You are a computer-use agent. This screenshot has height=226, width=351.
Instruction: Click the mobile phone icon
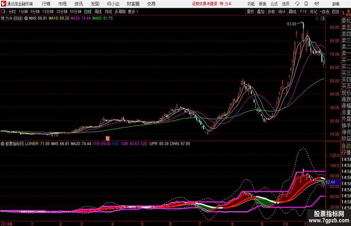(306, 4)
